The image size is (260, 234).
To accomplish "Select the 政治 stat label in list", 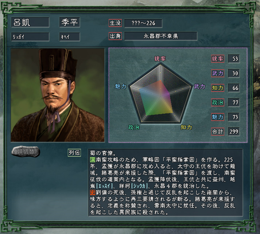I will [x=218, y=102].
